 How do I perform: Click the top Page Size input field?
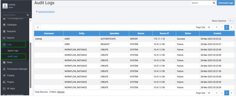(x=209, y=27)
